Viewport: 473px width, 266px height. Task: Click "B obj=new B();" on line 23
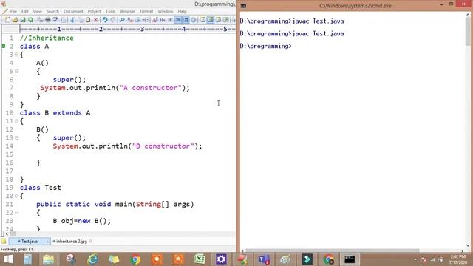[82, 221]
